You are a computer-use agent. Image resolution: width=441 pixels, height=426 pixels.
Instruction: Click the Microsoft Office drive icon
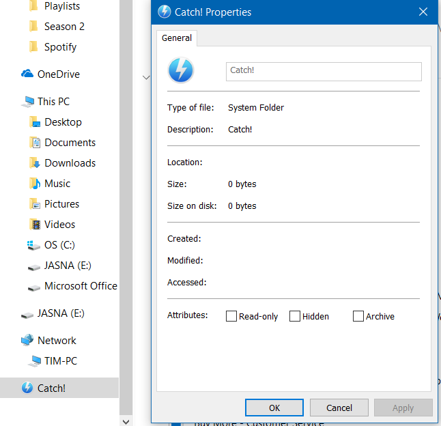pyautogui.click(x=34, y=288)
